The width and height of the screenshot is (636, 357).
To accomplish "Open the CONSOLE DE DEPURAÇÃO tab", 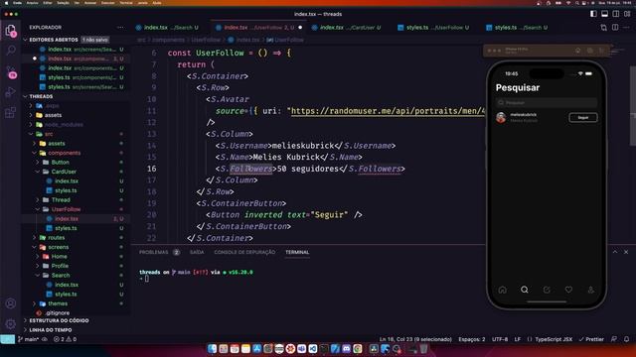I will point(244,252).
